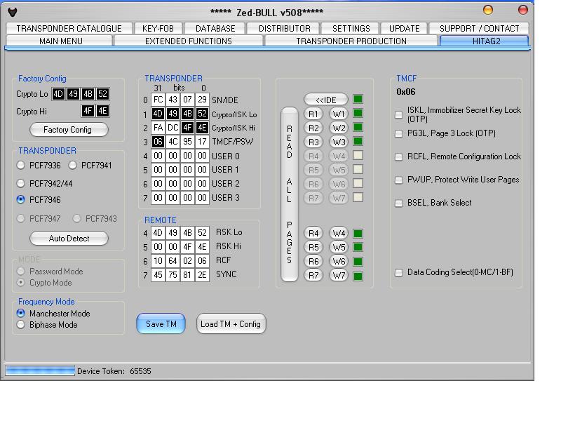The width and height of the screenshot is (561, 421).
Task: Click SN/IDE first byte field FC
Action: coord(158,100)
